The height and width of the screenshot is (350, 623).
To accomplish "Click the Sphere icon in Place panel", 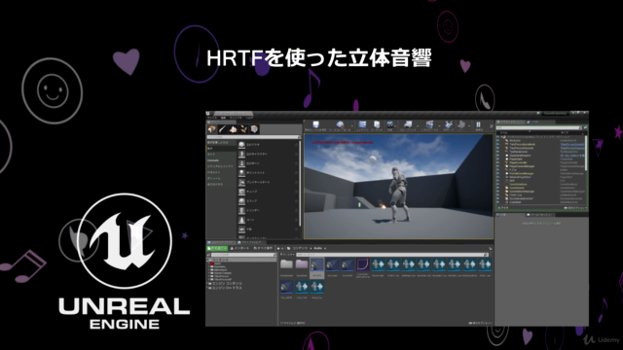I will tap(241, 201).
